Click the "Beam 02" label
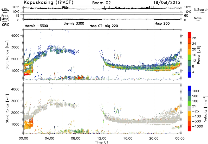 [101, 3]
